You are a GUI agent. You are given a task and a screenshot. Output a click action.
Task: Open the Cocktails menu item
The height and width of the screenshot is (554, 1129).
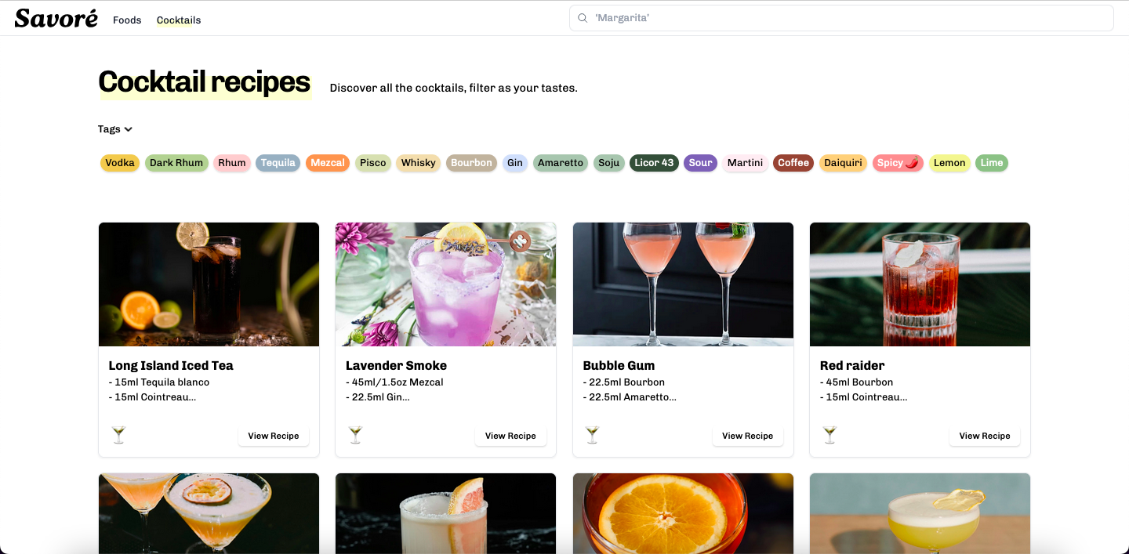tap(179, 20)
